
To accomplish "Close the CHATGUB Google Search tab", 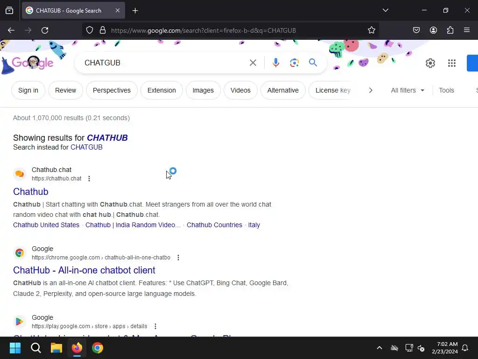I will [x=118, y=10].
